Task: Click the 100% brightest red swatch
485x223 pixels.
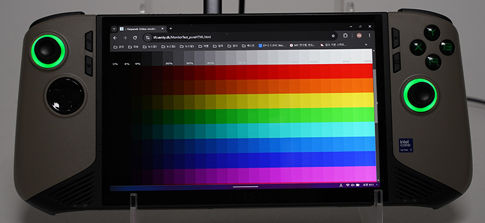Action: point(367,71)
